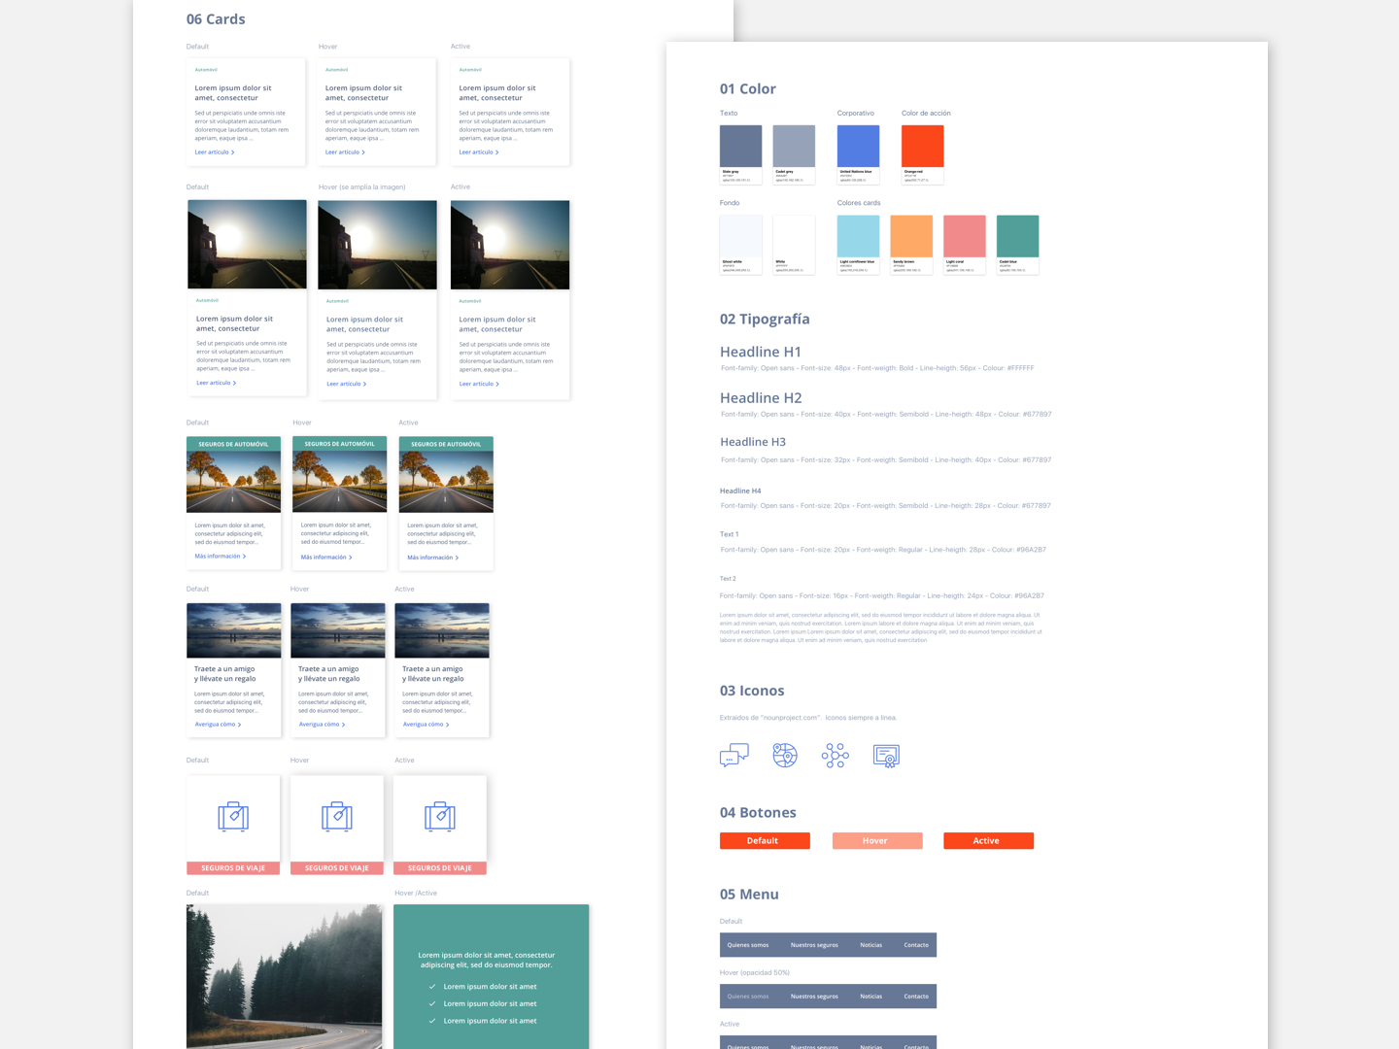Screen dimensions: 1399x1049
Task: Select Nuestros seguros in the Default menu
Action: pyautogui.click(x=812, y=944)
